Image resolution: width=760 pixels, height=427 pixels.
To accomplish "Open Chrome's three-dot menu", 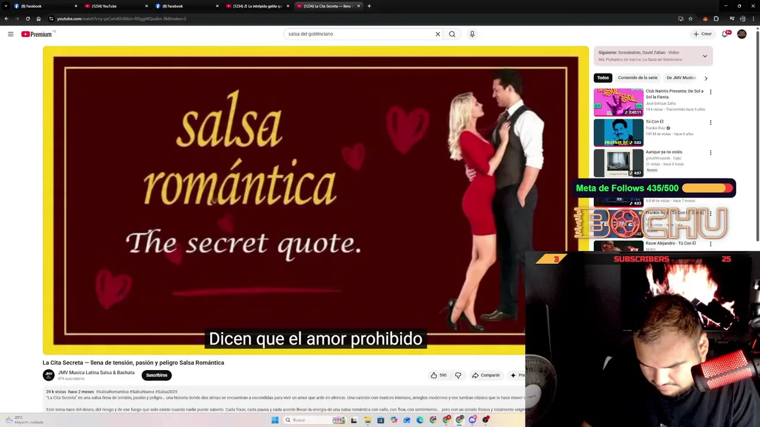I will [x=753, y=18].
